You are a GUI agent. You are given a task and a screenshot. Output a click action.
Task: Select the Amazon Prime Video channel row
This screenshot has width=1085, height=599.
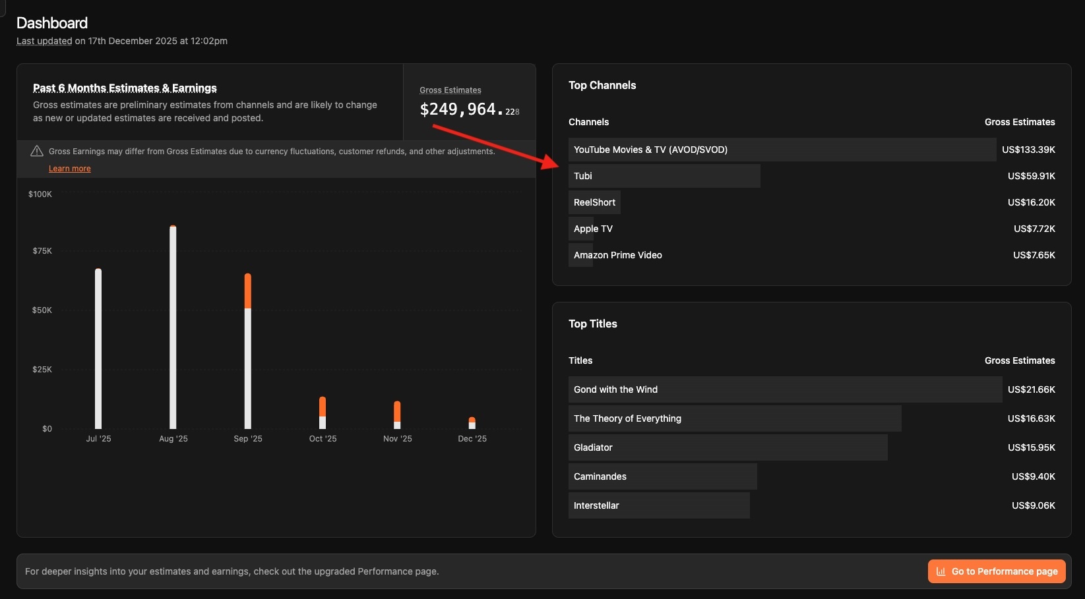812,255
